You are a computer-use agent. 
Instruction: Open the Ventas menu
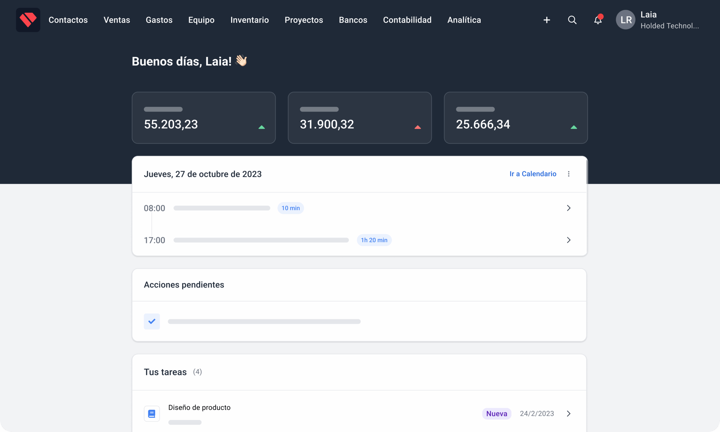(117, 20)
